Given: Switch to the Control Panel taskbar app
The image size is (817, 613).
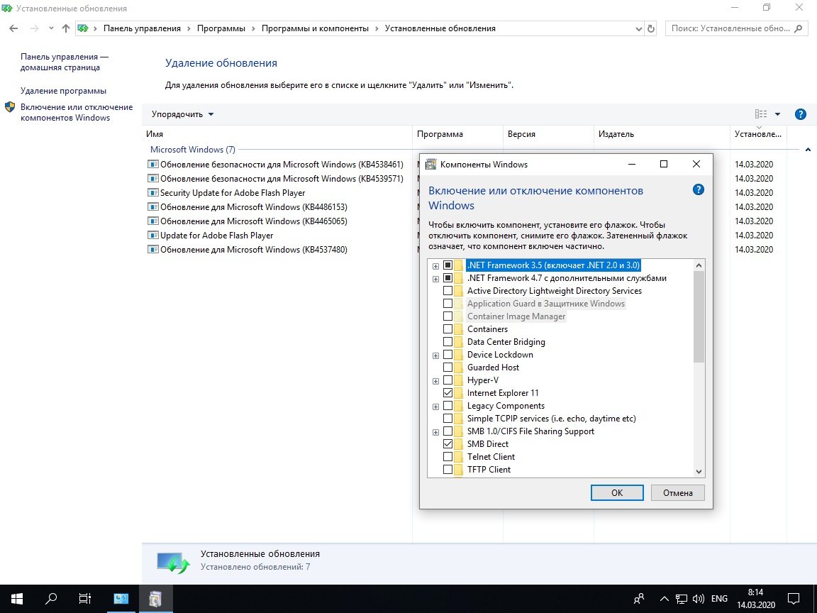Looking at the screenshot, I should 121,599.
